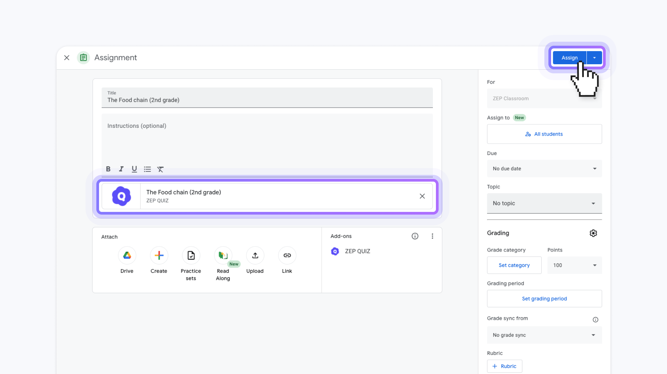
Task: Select ZEP QUIZ add-on entry
Action: pyautogui.click(x=357, y=251)
